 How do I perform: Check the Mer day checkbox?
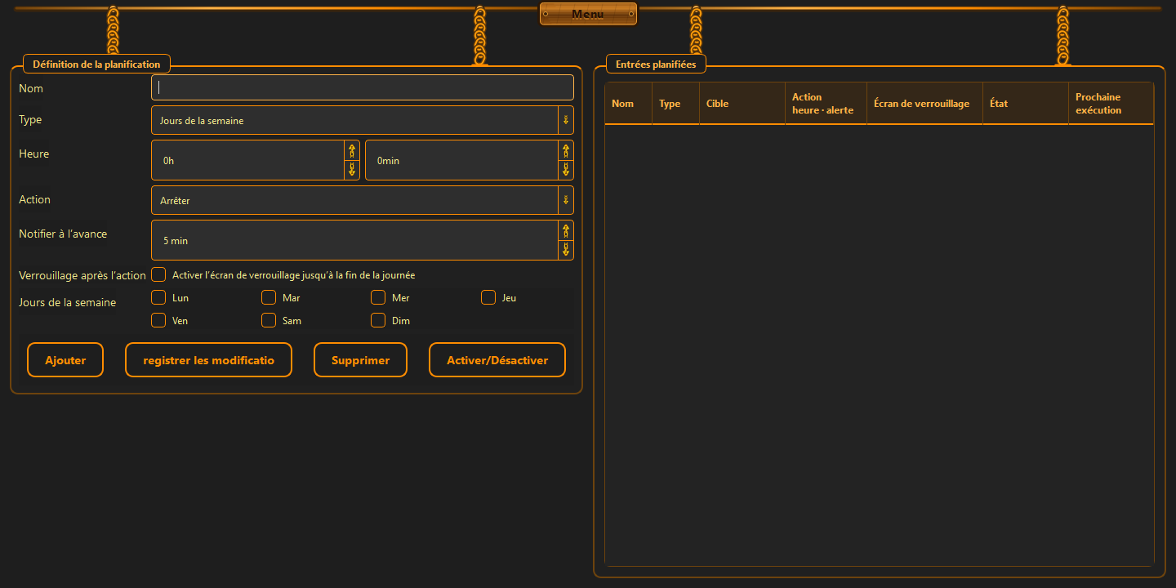click(x=378, y=297)
